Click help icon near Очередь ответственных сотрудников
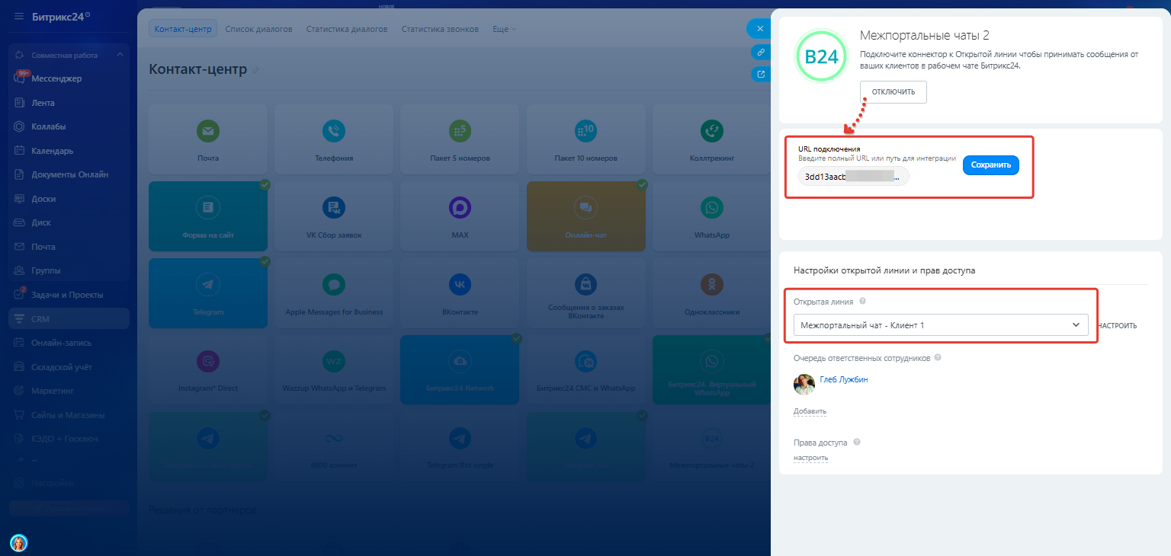The image size is (1171, 556). pos(938,357)
